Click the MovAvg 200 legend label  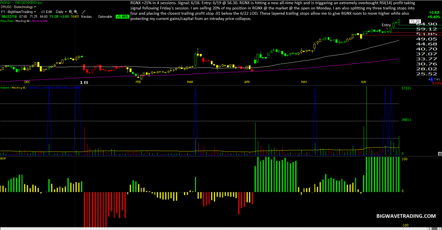coord(39,21)
